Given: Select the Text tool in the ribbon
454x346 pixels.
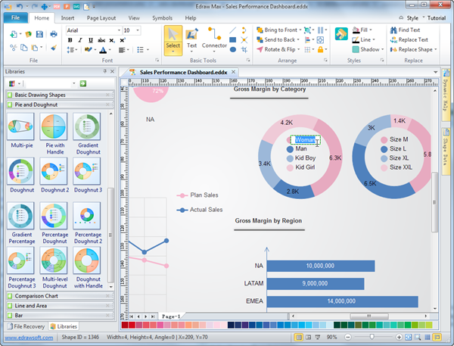Looking at the screenshot, I should pos(192,38).
